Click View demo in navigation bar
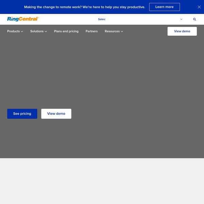 tap(182, 31)
